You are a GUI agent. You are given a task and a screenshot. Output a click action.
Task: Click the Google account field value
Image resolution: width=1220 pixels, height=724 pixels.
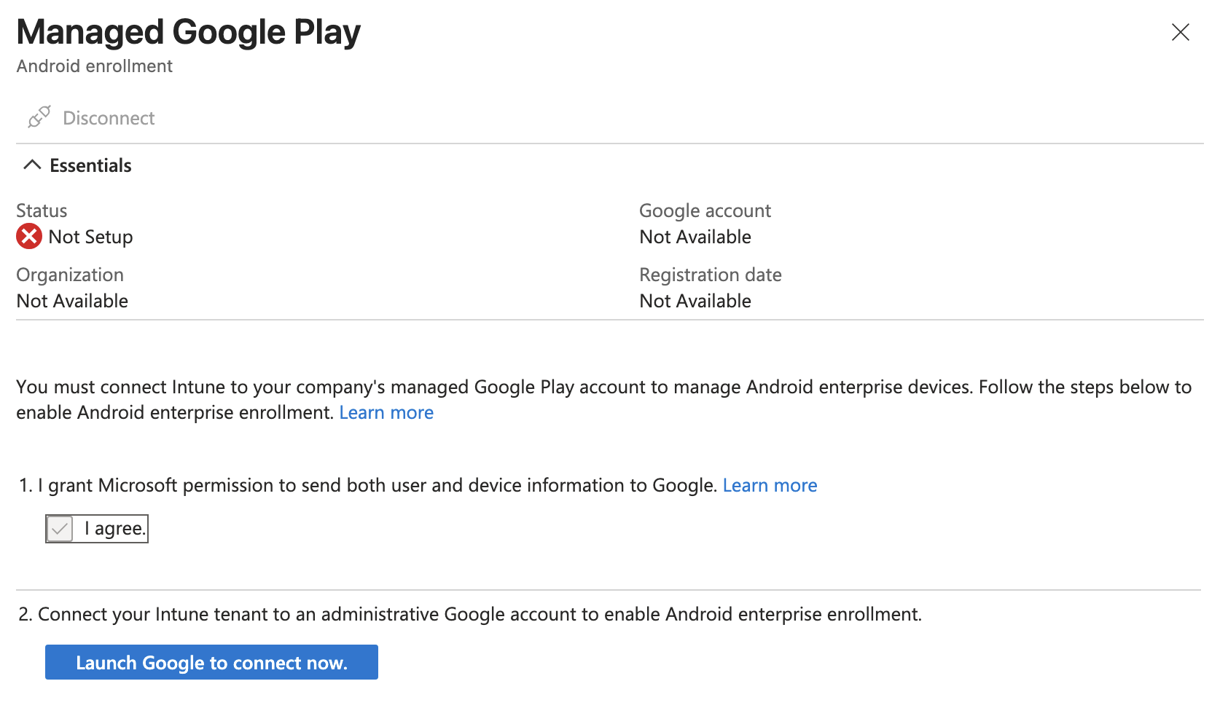pyautogui.click(x=695, y=236)
